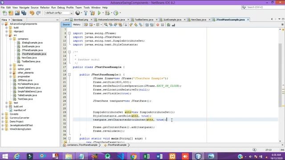
Task: Expand the menu folder node
Action: pos(11,65)
